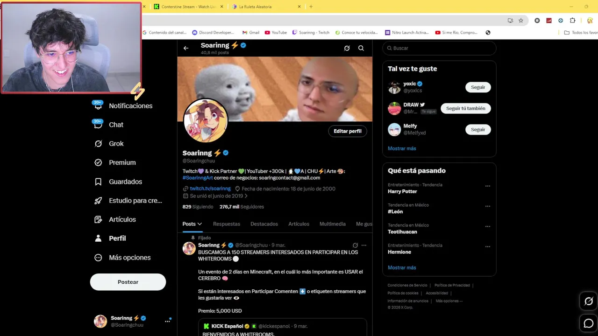The width and height of the screenshot is (598, 336).
Task: Bookmark this page with star icon
Action: 521,21
